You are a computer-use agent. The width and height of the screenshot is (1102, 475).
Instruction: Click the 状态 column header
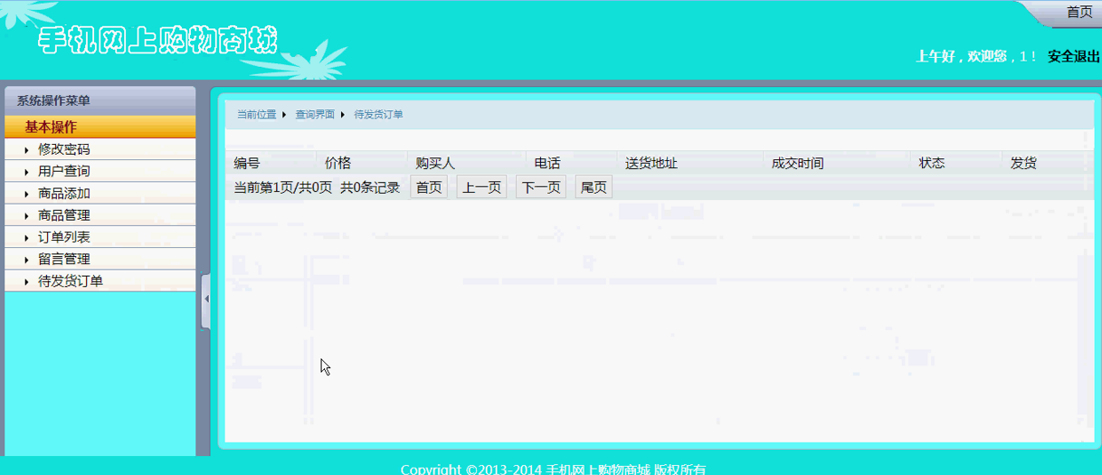pos(932,163)
